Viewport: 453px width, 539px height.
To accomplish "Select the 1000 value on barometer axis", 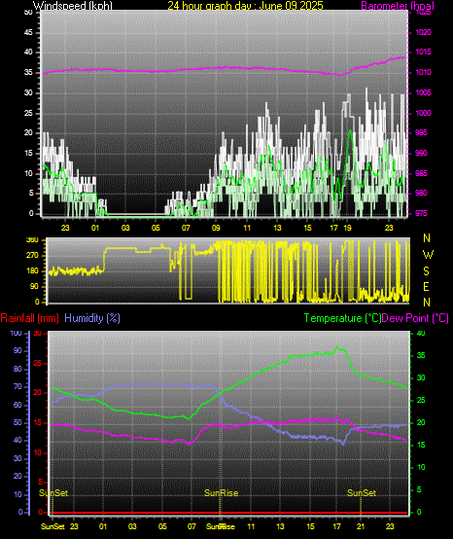I will [x=423, y=113].
